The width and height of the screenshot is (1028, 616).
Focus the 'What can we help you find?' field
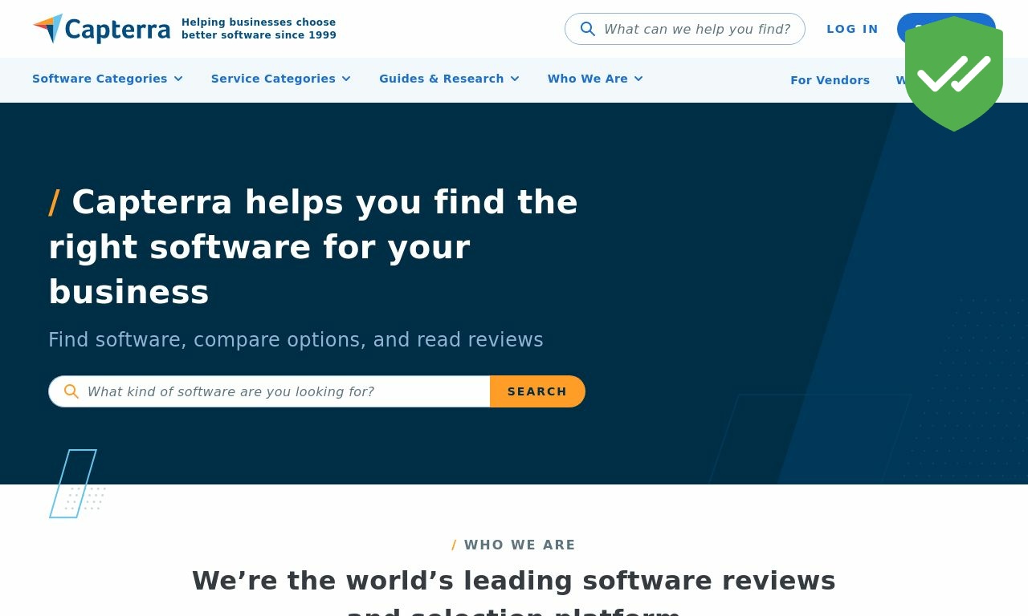pyautogui.click(x=685, y=29)
